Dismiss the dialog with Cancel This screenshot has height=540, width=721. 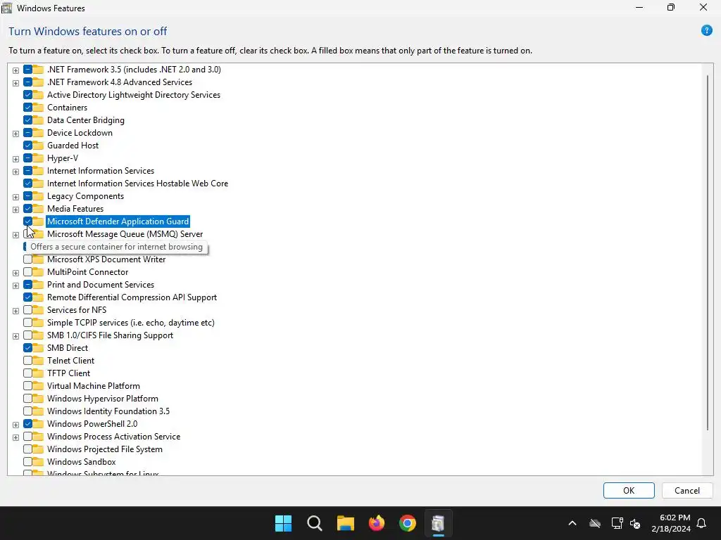coord(687,490)
